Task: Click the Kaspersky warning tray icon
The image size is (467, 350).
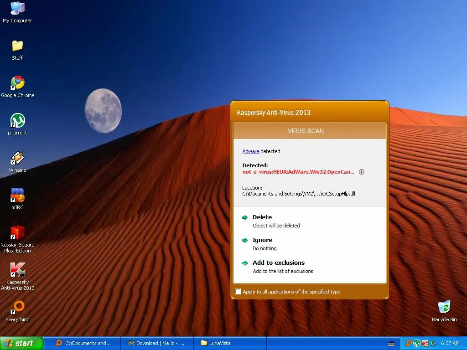Action: point(425,343)
